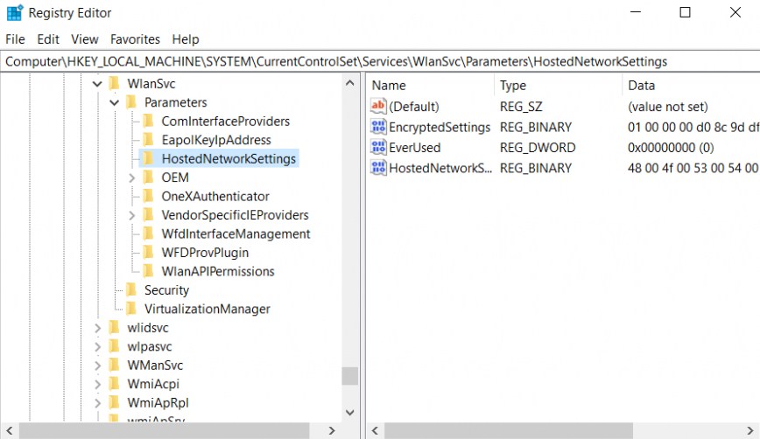Click the WfdInterfaceManagement folder icon
Image resolution: width=760 pixels, height=439 pixels.
point(149,233)
